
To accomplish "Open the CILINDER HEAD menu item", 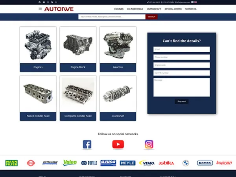I will pos(135,9).
